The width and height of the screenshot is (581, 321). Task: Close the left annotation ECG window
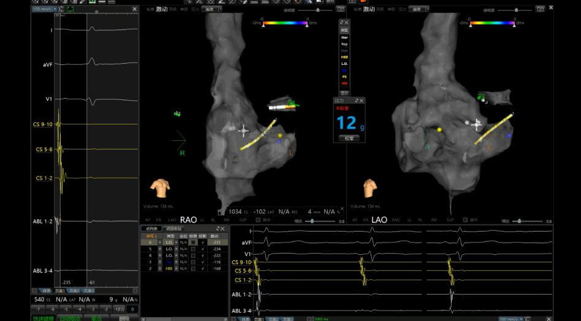tap(134, 9)
